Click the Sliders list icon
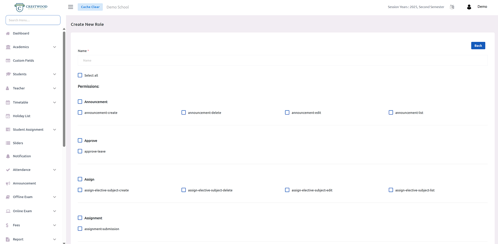498x244 pixels. (8, 143)
